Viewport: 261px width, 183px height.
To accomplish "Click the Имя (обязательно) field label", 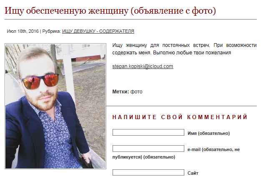I will click(209, 133).
